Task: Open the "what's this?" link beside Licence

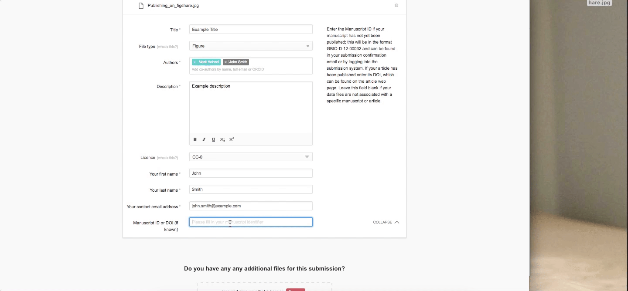Action: 167,158
